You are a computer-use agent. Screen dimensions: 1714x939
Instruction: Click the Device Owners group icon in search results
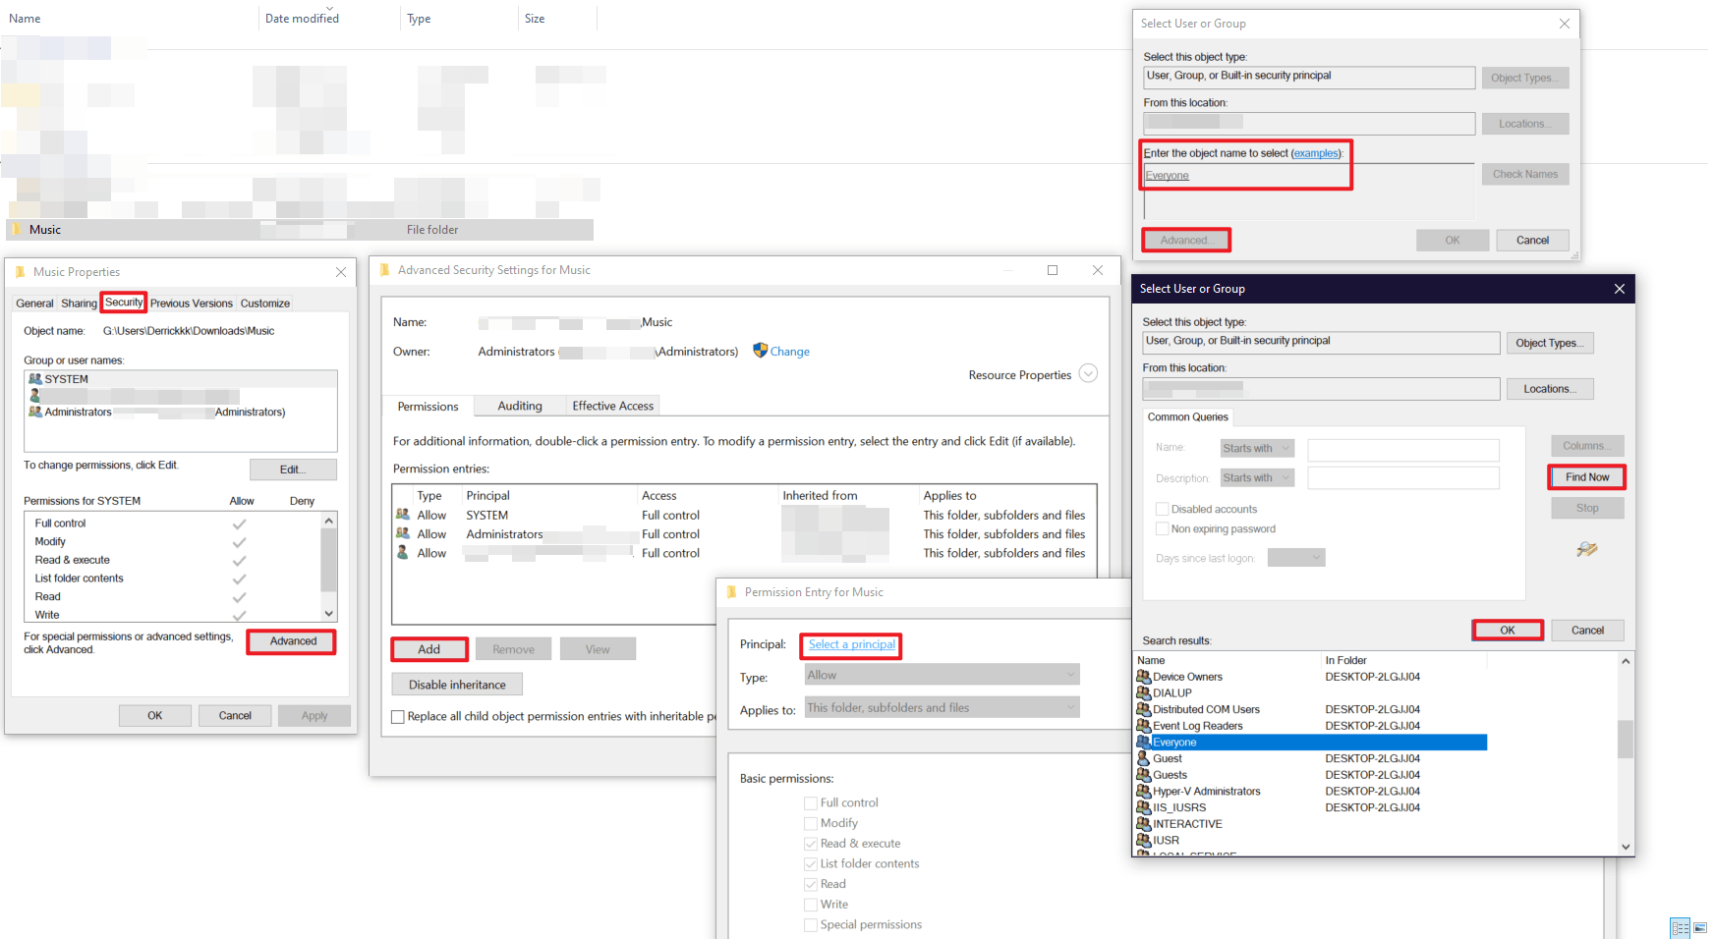(x=1144, y=677)
